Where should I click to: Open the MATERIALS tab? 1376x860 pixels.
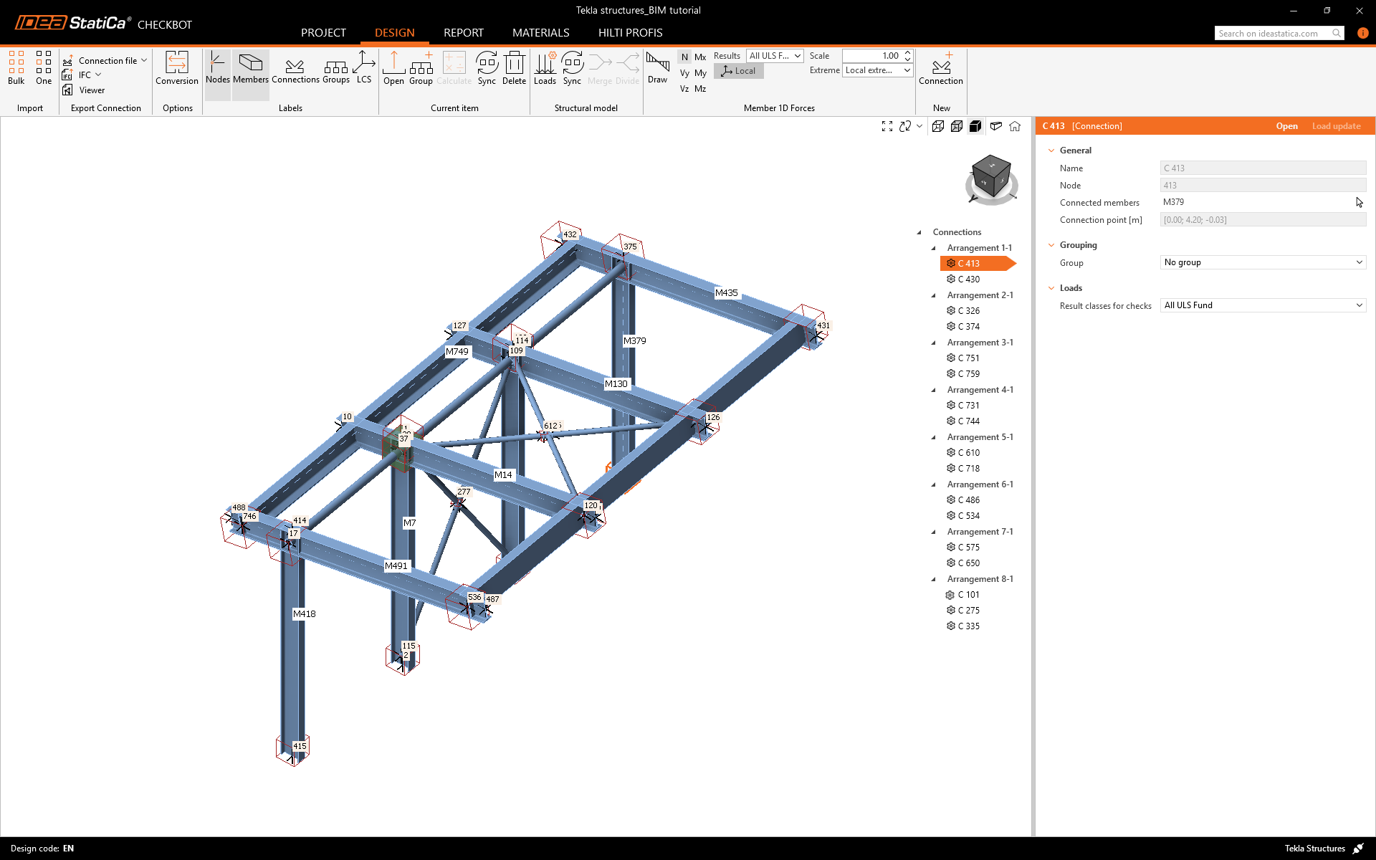point(540,33)
